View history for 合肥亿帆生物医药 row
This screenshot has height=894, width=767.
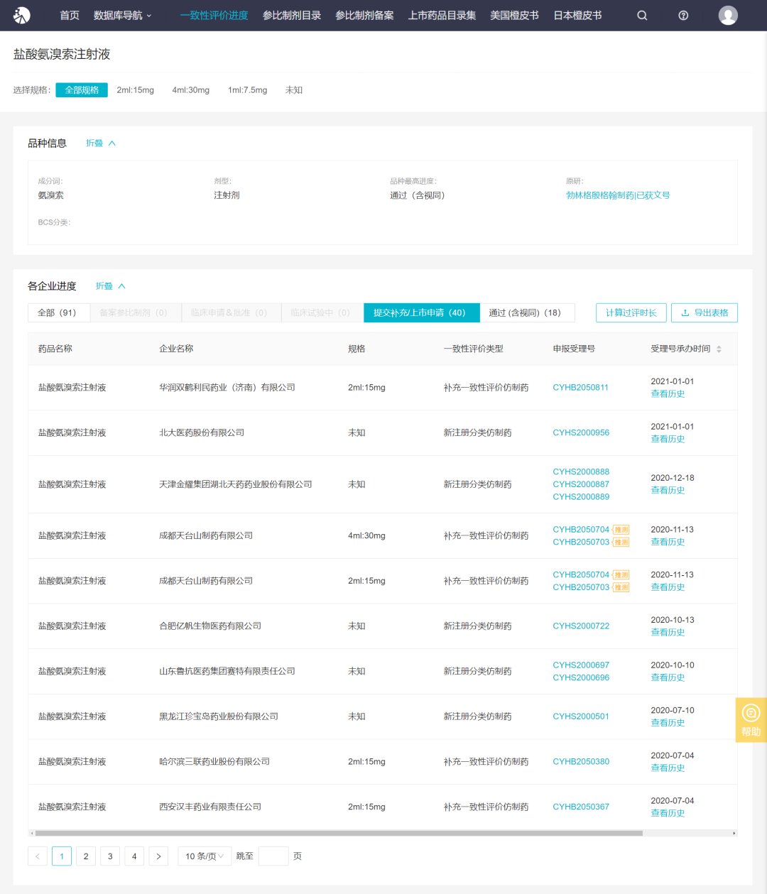(x=668, y=633)
